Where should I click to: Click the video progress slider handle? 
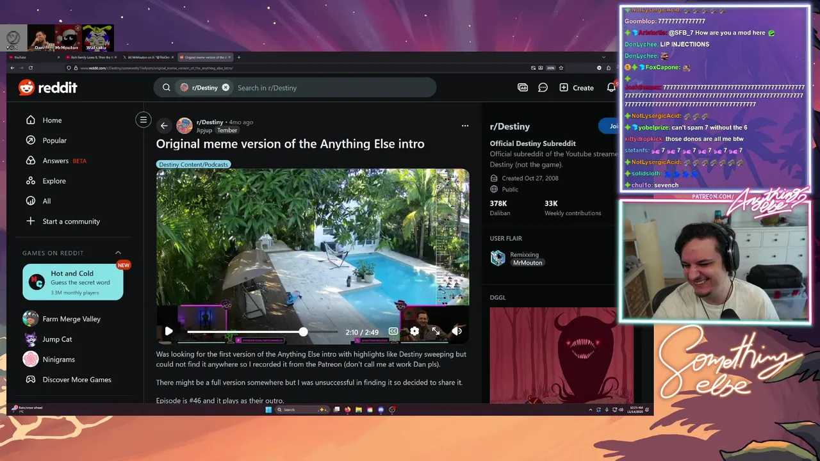click(x=303, y=332)
